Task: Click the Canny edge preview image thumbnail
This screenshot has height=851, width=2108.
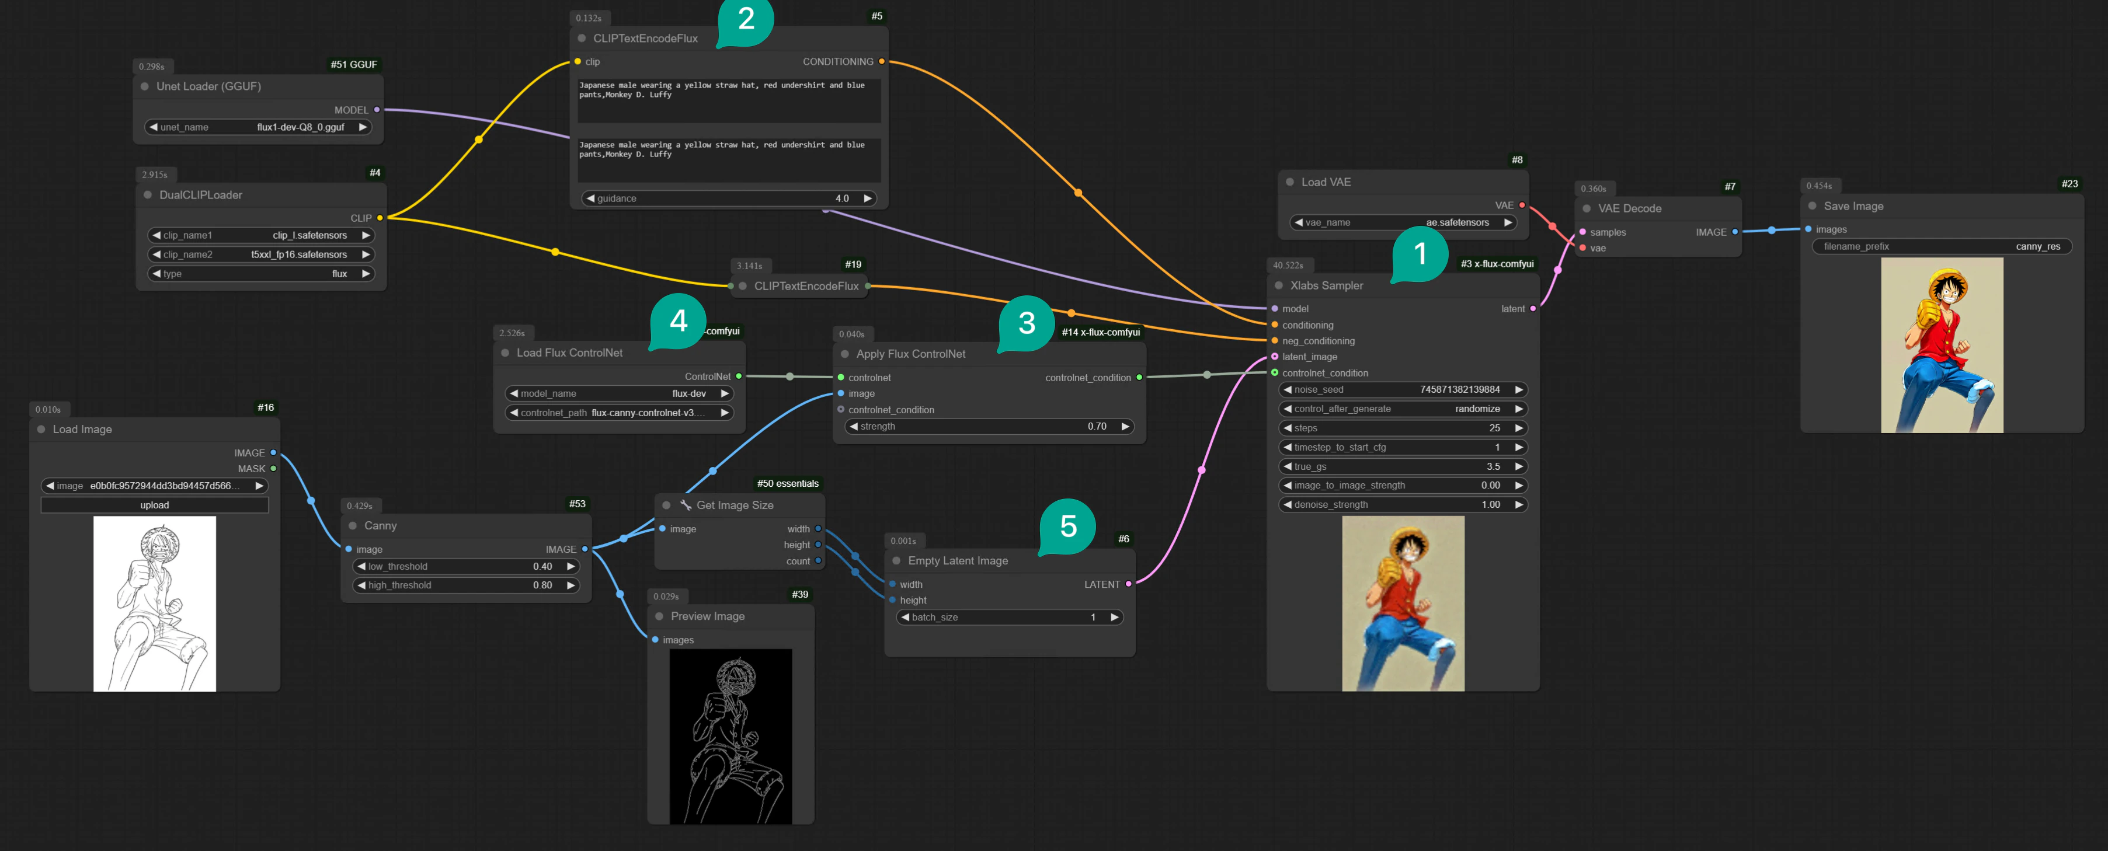Action: tap(730, 735)
